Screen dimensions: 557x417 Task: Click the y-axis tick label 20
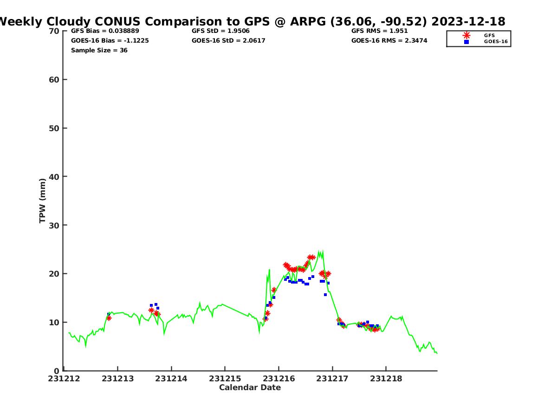click(x=54, y=274)
